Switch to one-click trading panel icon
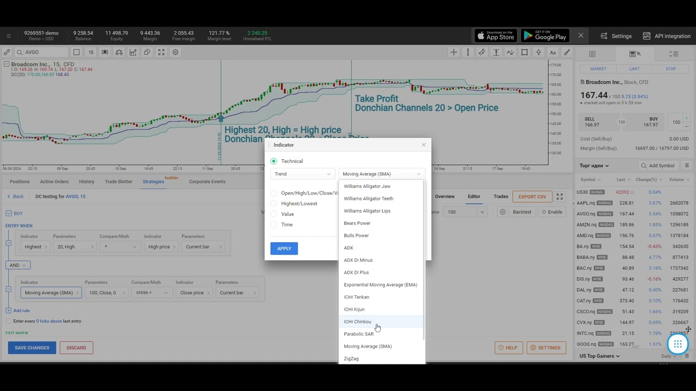This screenshot has height=391, width=696. click(635, 54)
